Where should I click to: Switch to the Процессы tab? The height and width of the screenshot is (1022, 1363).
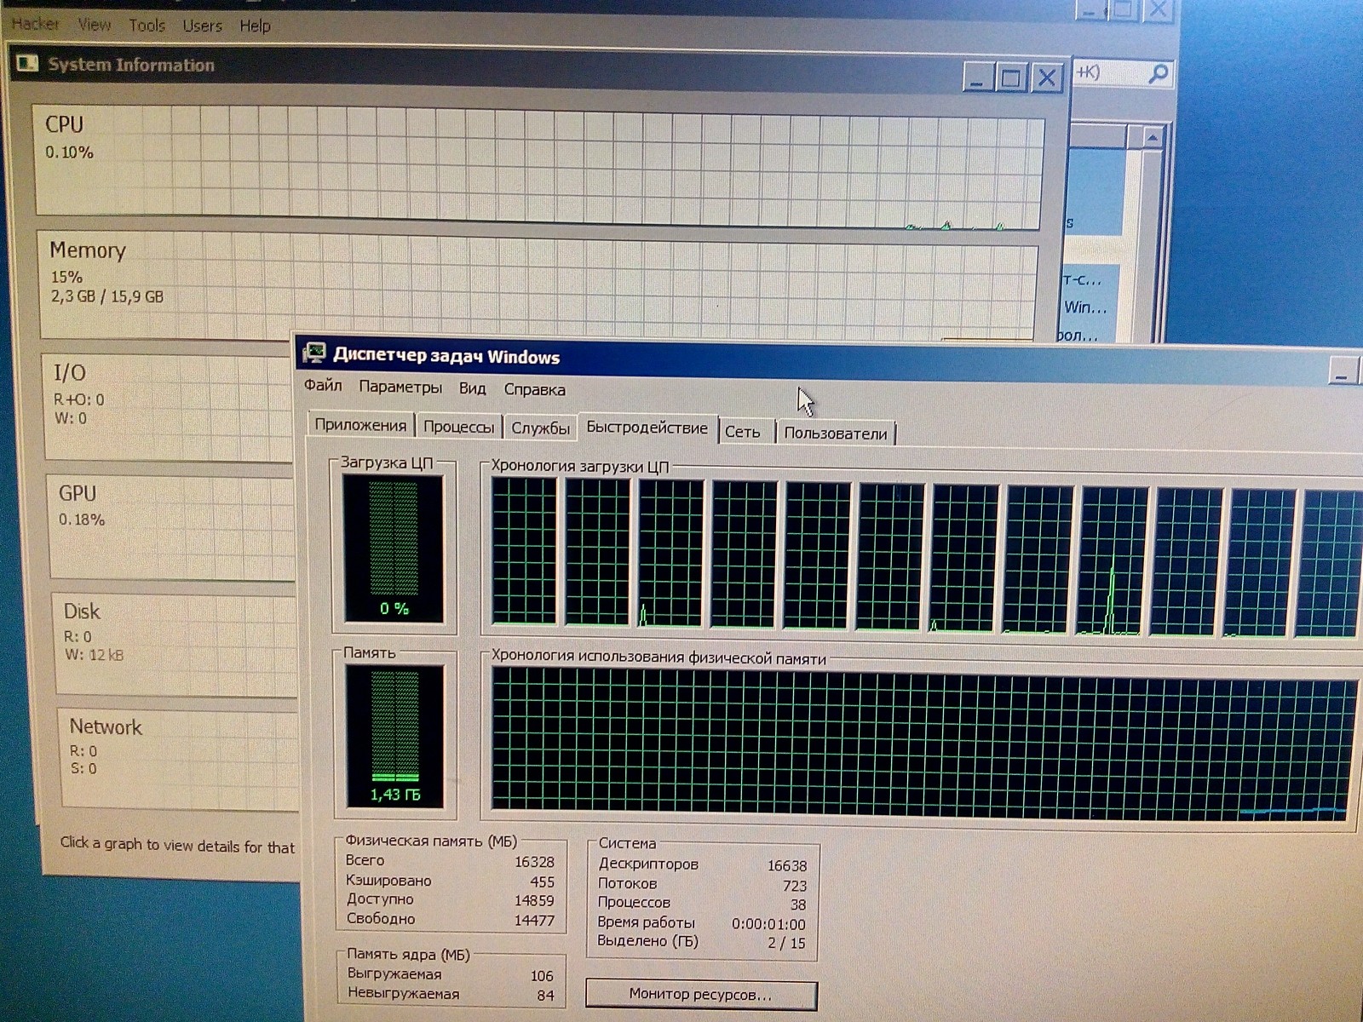458,427
